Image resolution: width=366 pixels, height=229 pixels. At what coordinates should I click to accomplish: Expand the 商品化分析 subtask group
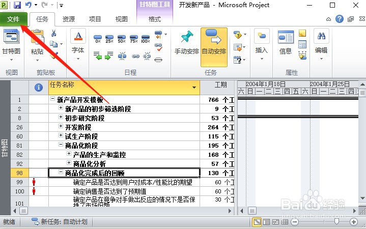(x=69, y=162)
